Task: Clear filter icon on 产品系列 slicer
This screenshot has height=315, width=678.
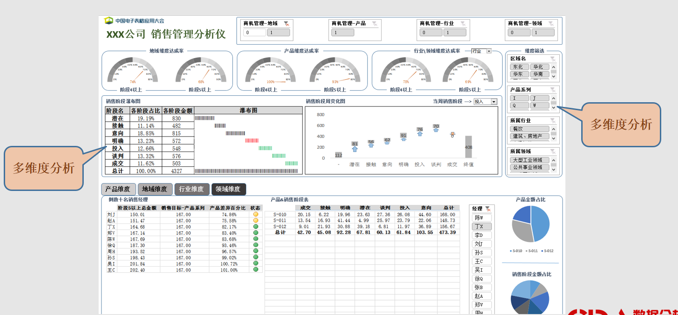Action: (552, 90)
